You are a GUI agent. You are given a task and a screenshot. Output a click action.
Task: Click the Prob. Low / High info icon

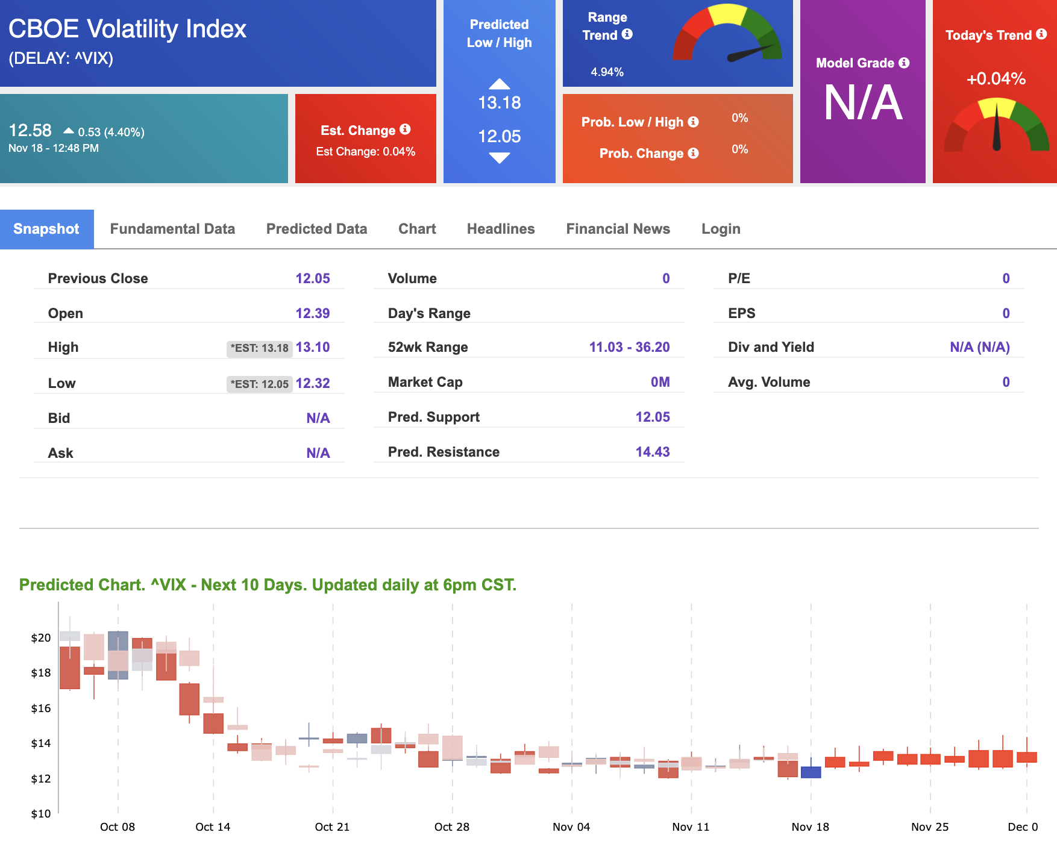694,122
